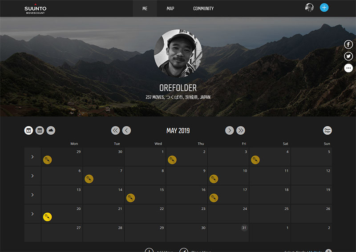The height and width of the screenshot is (252, 356).
Task: Switch to calendar month view icon
Action: click(x=28, y=130)
